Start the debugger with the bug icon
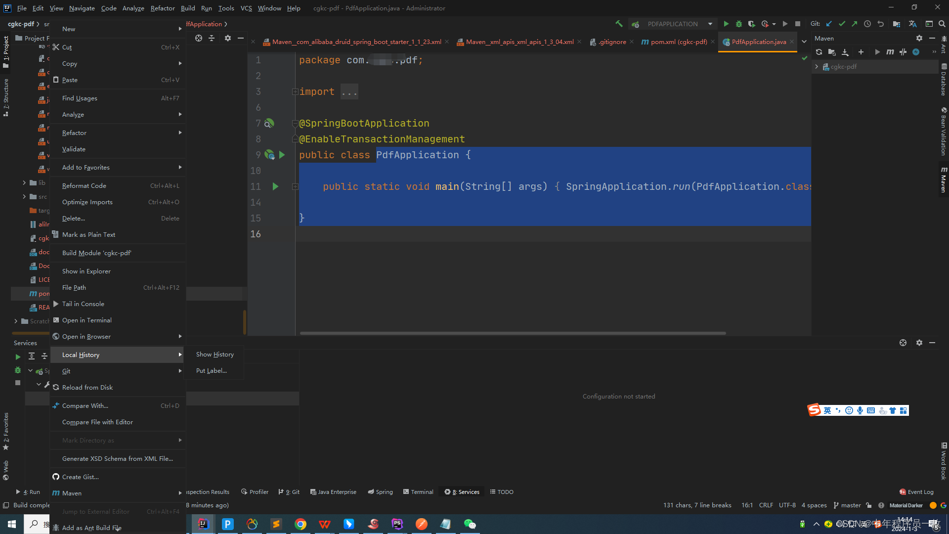Image resolution: width=949 pixels, height=534 pixels. pyautogui.click(x=739, y=24)
